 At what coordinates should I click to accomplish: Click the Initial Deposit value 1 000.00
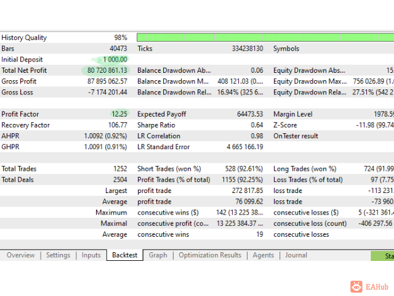tap(115, 59)
